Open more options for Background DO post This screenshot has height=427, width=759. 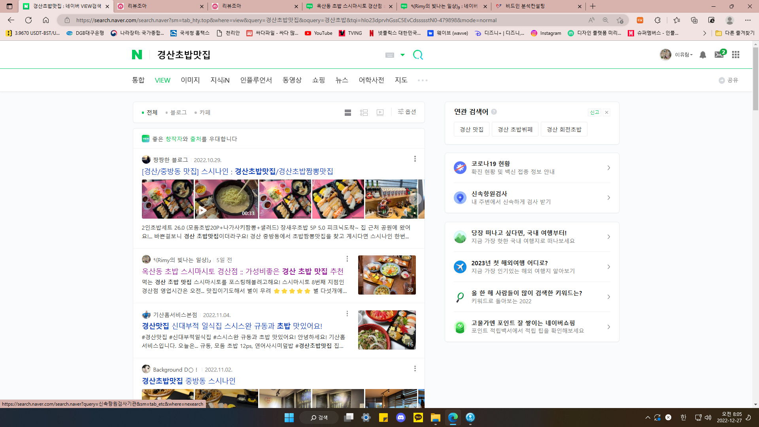point(415,368)
